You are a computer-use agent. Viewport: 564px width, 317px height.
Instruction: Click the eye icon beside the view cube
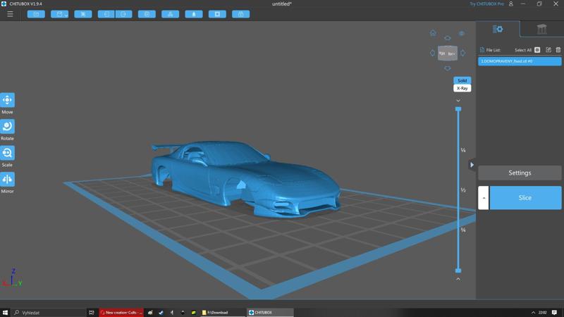(462, 33)
